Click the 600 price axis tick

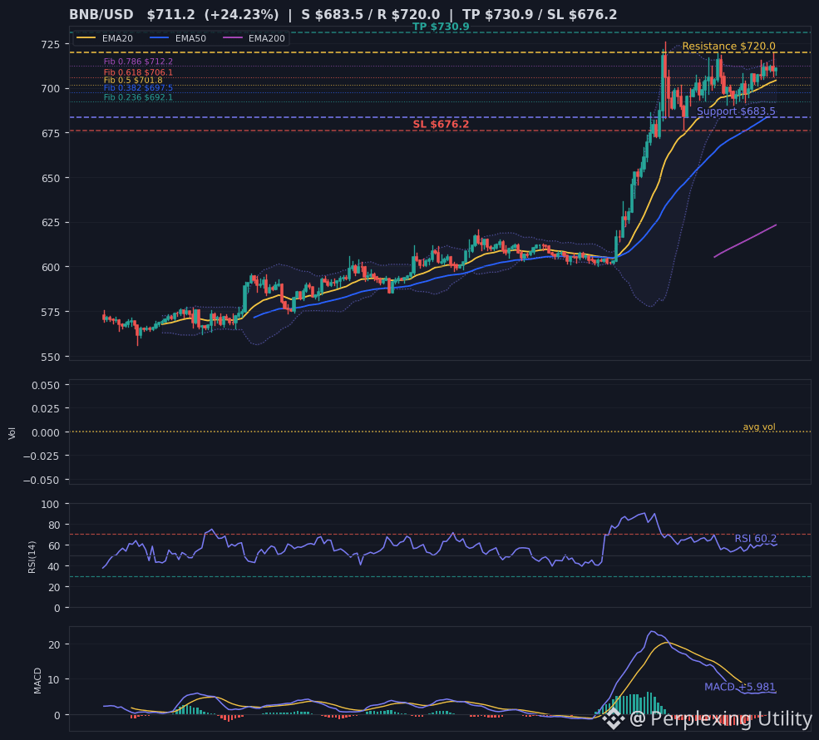51,268
